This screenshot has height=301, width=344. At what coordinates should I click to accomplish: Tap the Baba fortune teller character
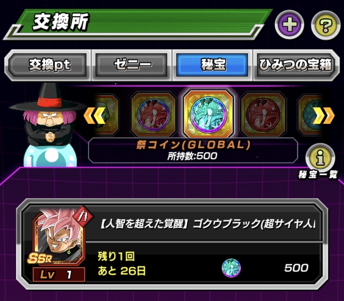pyautogui.click(x=48, y=124)
